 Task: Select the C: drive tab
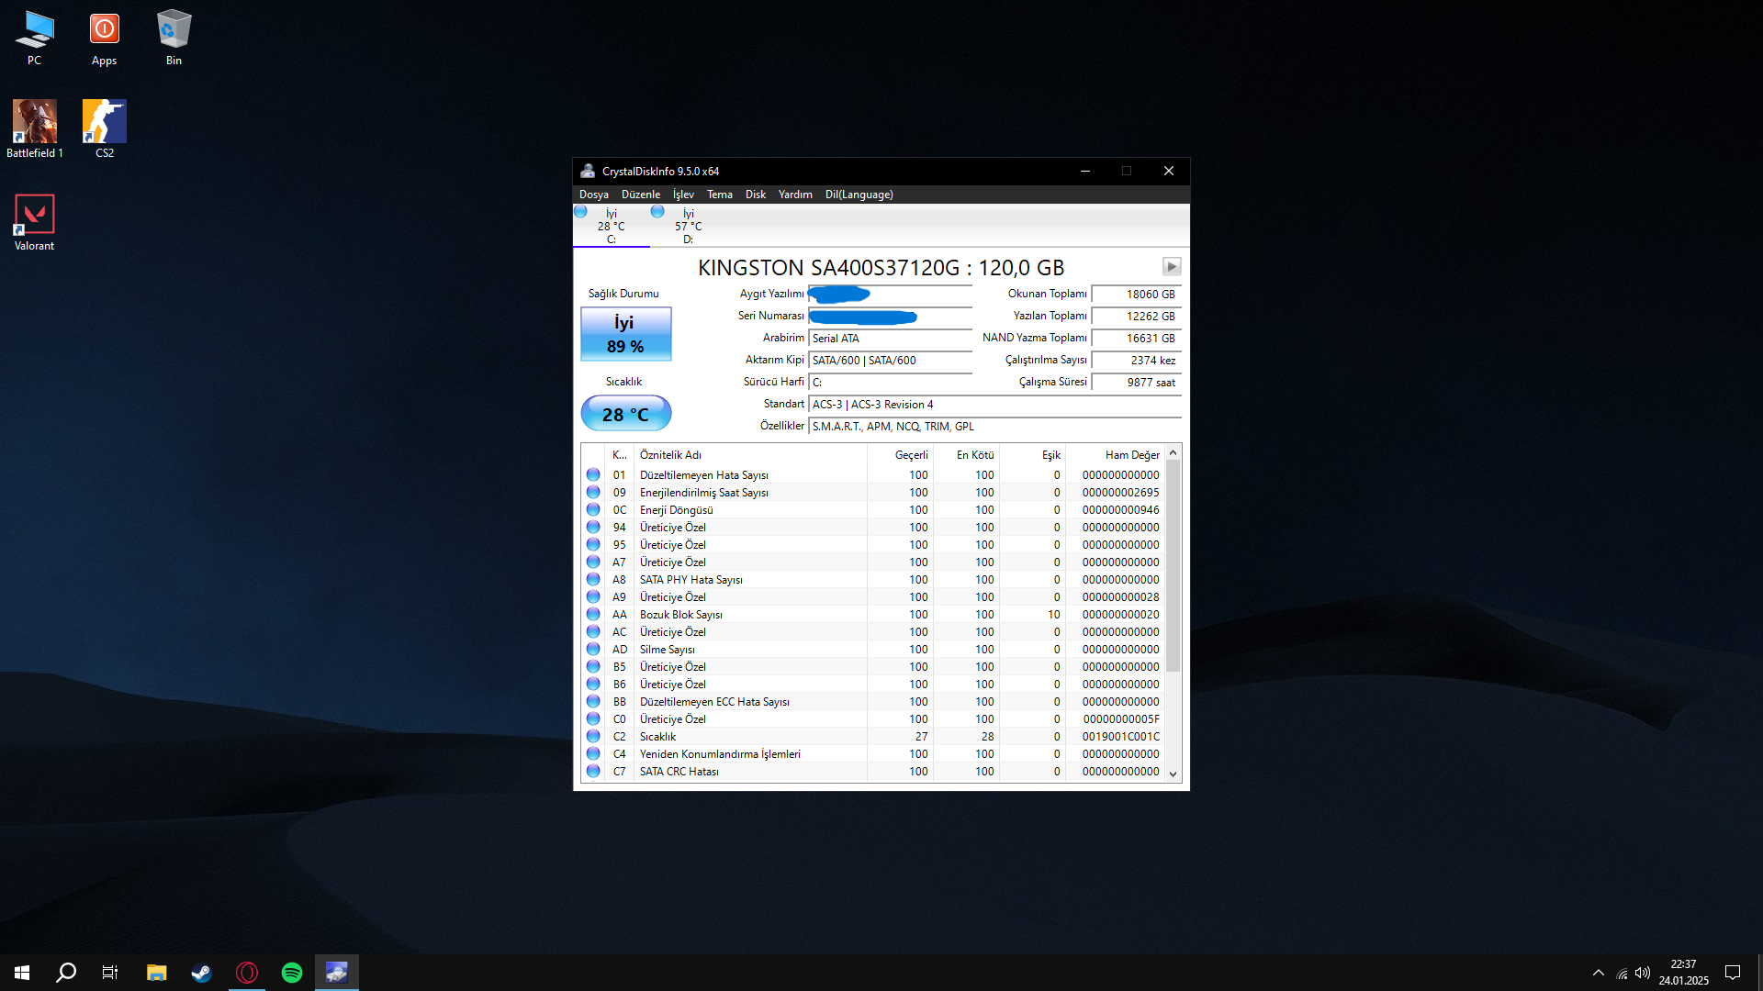click(611, 226)
